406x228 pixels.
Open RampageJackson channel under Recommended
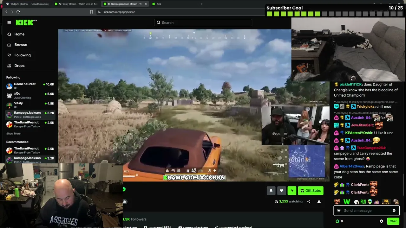[x=30, y=160]
